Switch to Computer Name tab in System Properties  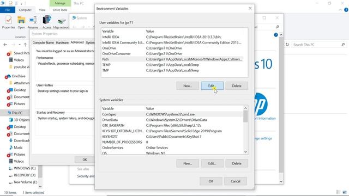point(43,42)
